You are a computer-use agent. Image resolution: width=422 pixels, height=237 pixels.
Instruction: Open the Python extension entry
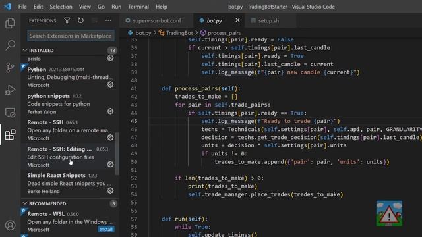tap(70, 77)
